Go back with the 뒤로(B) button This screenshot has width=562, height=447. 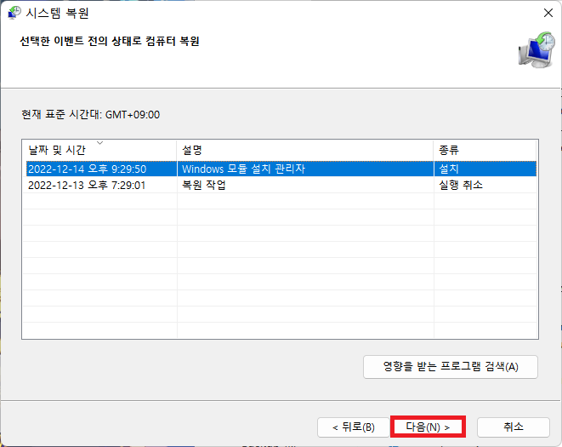pyautogui.click(x=354, y=427)
